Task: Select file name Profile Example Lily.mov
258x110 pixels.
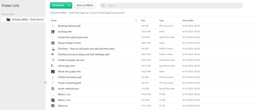Action: pyautogui.click(x=71, y=60)
